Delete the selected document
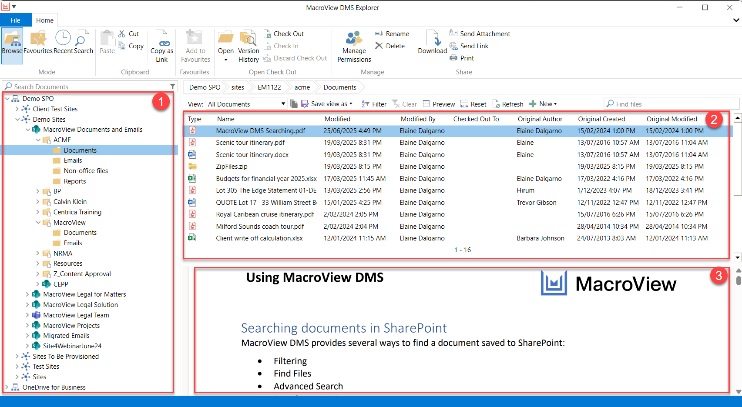 click(x=390, y=46)
